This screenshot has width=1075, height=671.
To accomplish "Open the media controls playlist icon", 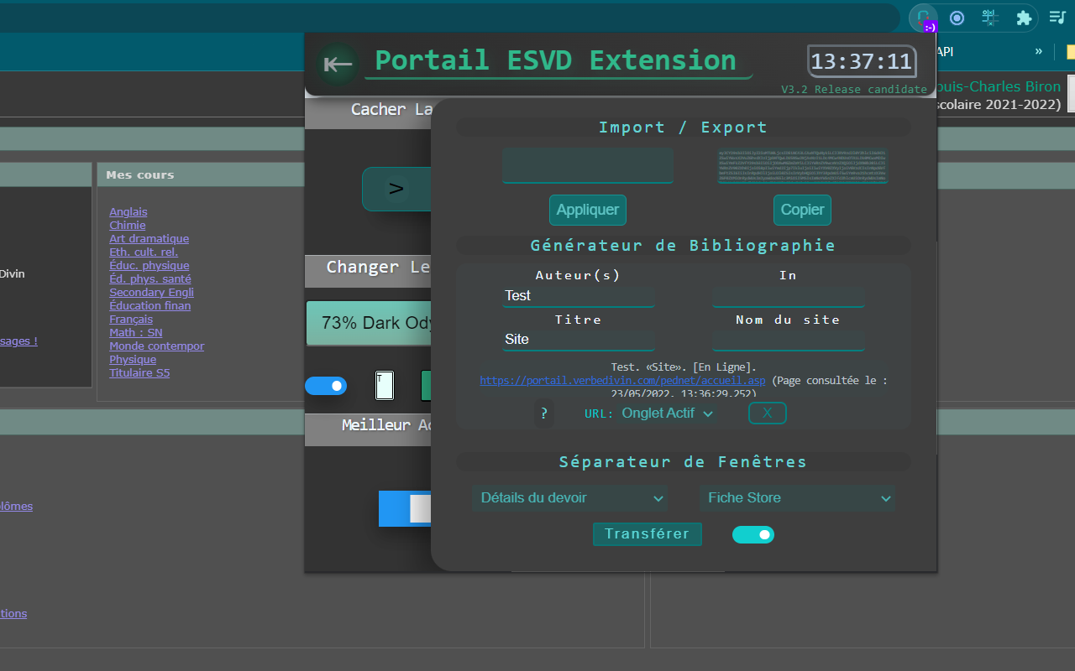I will (1057, 18).
